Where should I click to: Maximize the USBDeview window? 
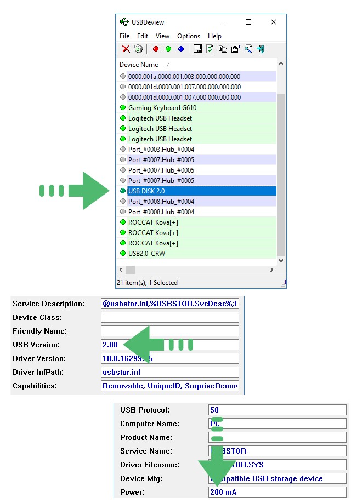248,22
